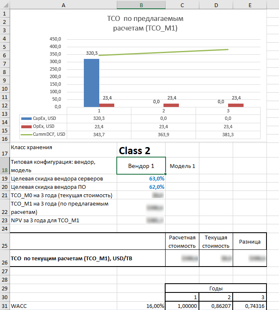Screen dimensions: 279x310
Task: Select cell Типовая конфигурация: вендор, модель
Action: point(63,166)
